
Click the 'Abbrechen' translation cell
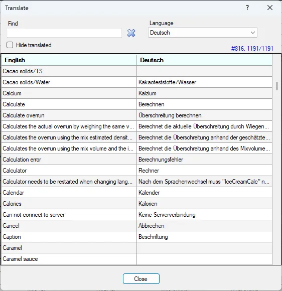[204, 226]
